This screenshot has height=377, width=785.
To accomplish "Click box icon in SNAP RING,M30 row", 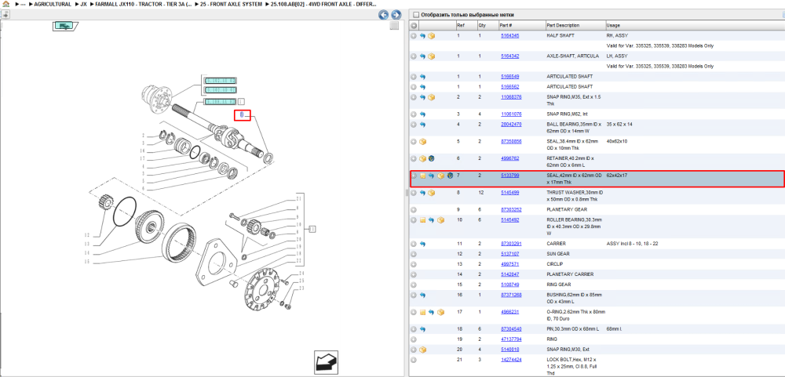I will coord(422,350).
